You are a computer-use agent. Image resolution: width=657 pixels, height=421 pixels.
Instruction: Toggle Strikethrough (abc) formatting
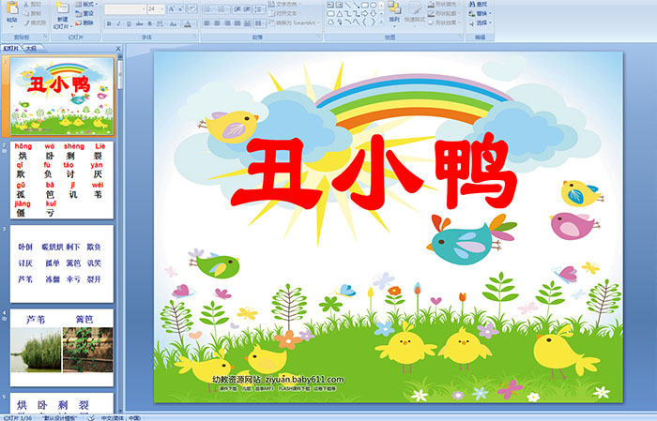tap(139, 24)
